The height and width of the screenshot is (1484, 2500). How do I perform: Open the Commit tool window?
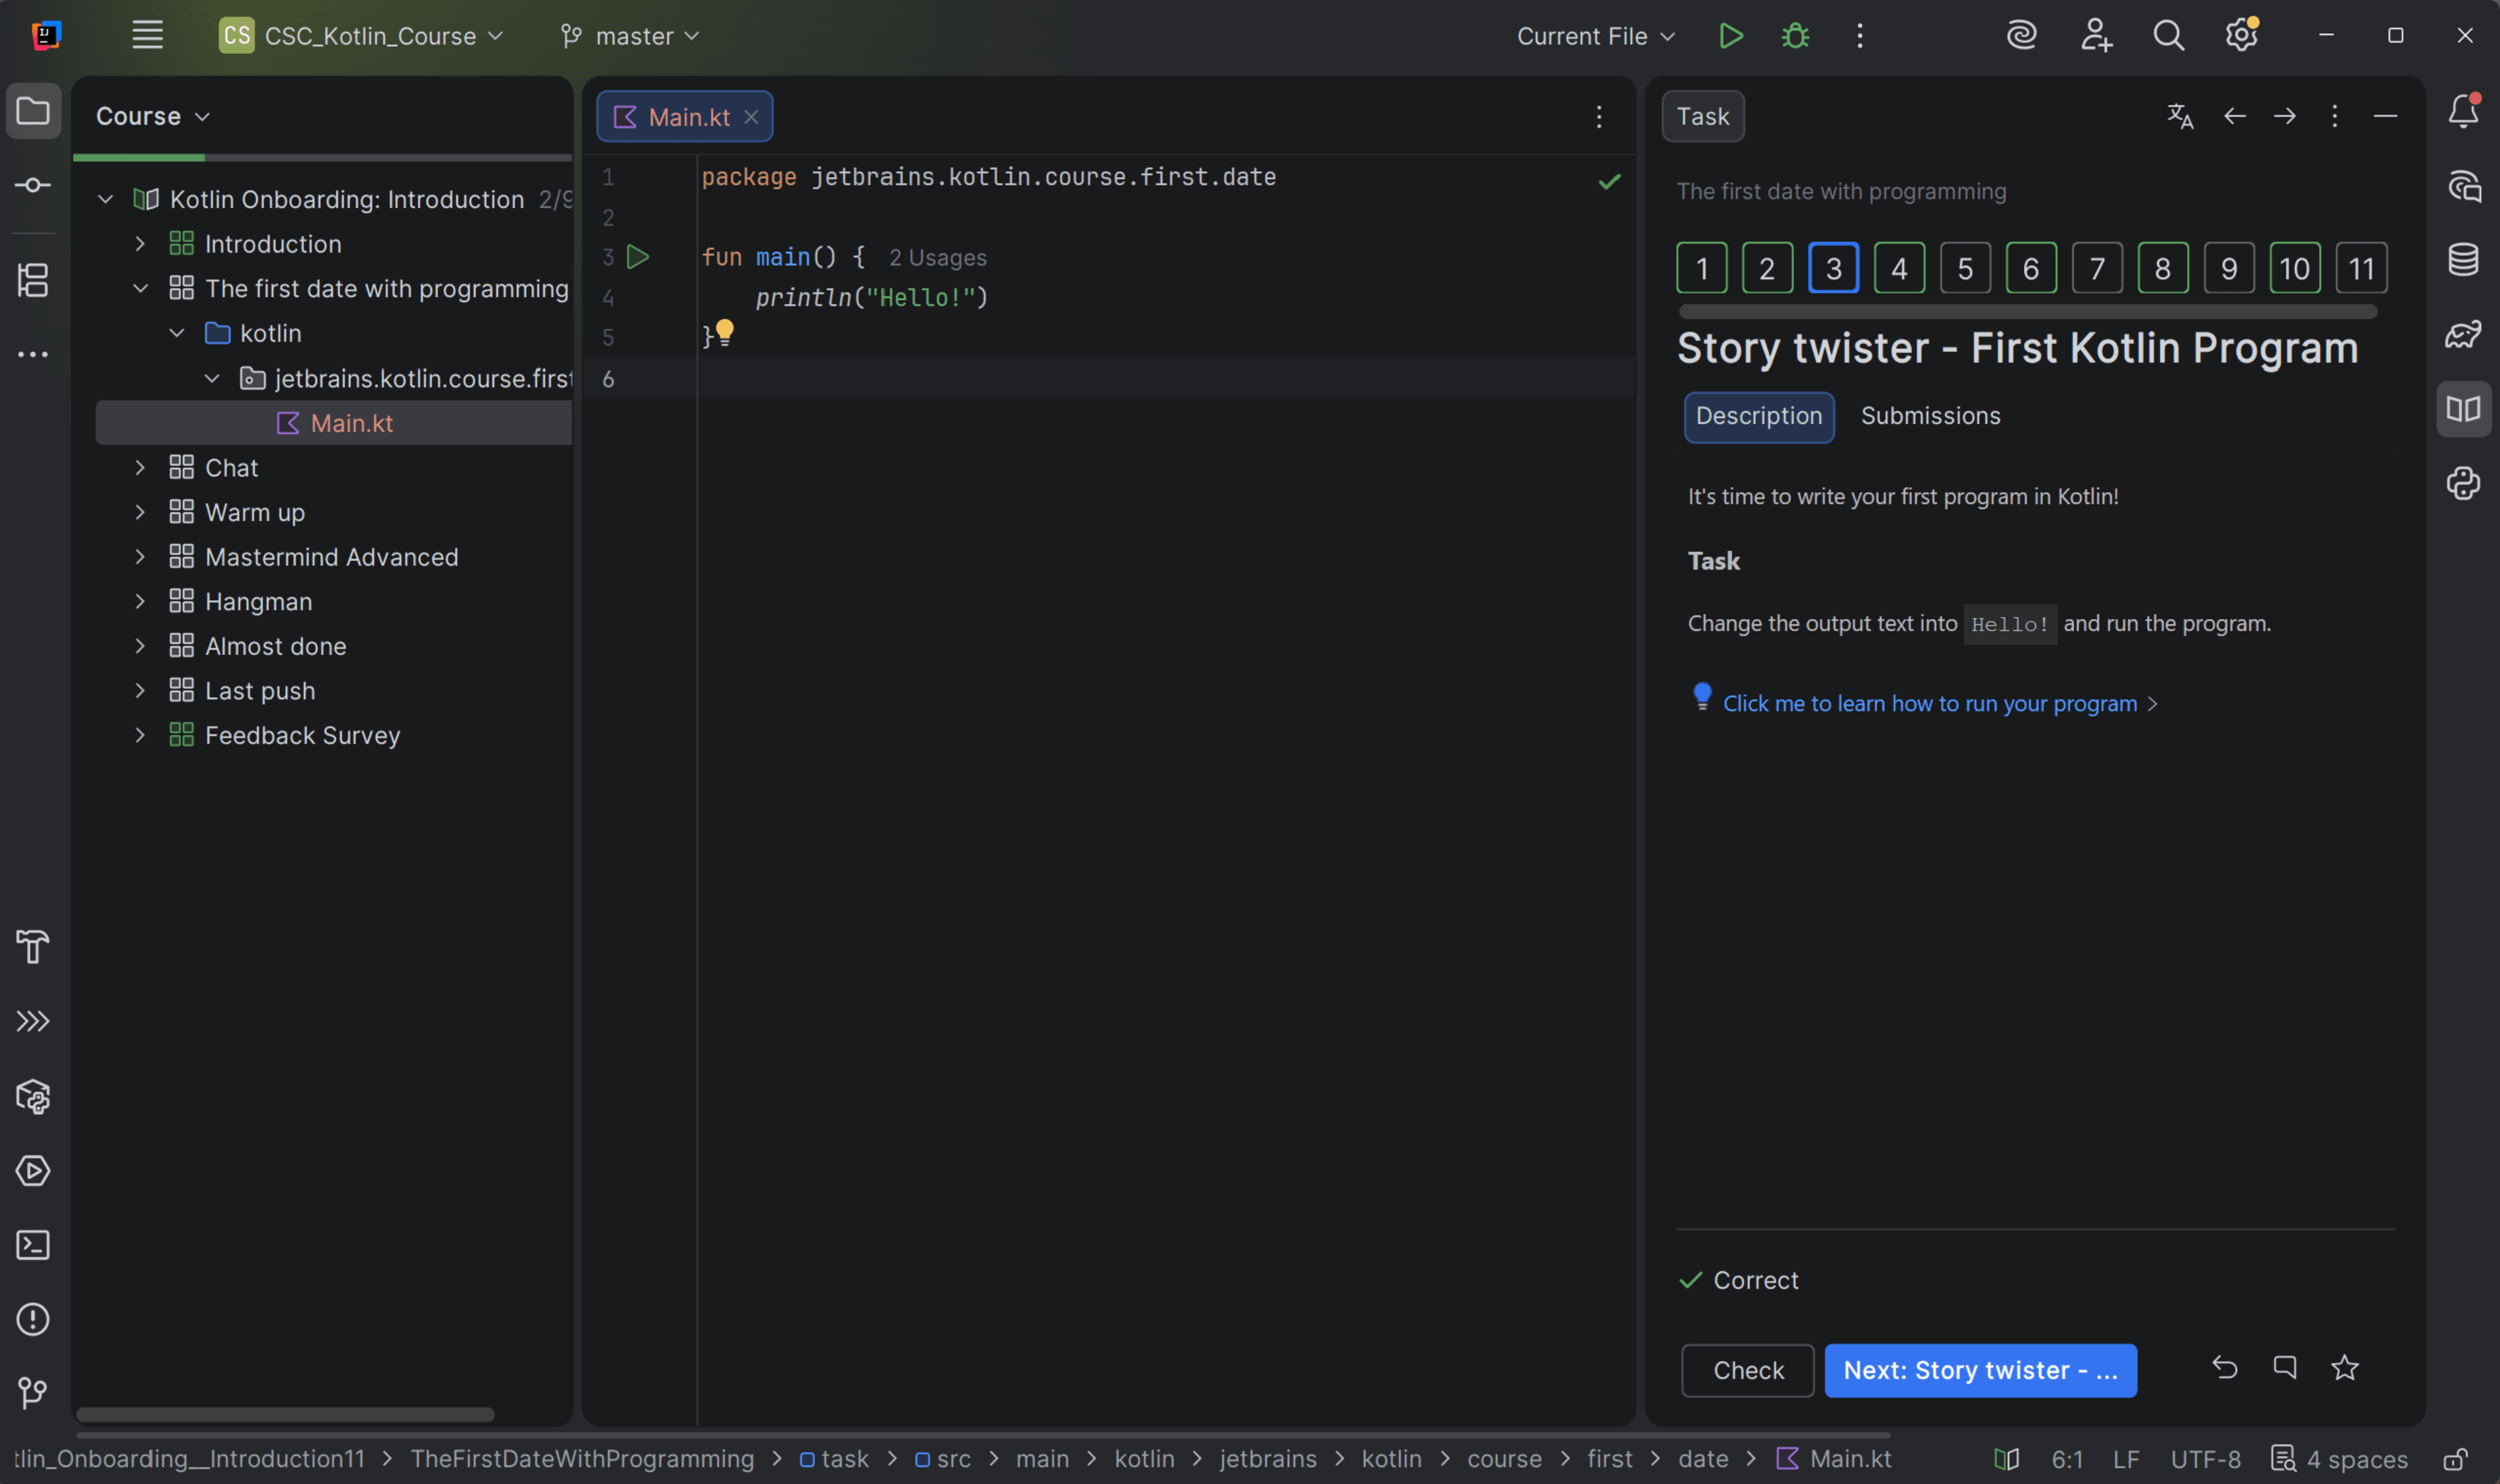[33, 184]
